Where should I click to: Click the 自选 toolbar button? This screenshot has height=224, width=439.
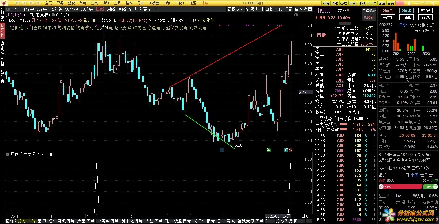353,3
